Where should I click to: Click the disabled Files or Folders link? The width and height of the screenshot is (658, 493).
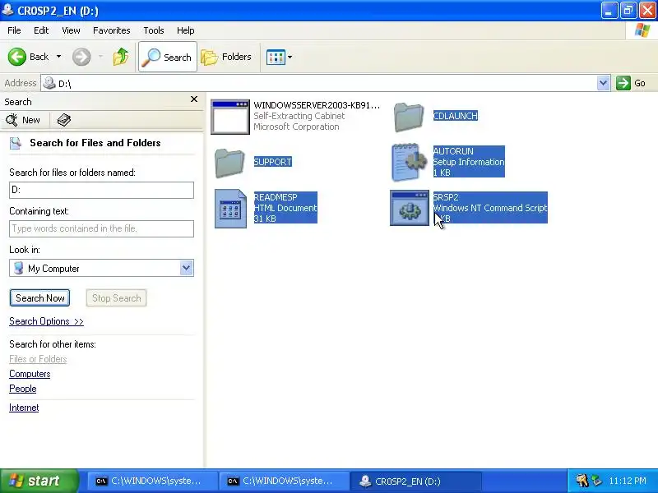(38, 359)
